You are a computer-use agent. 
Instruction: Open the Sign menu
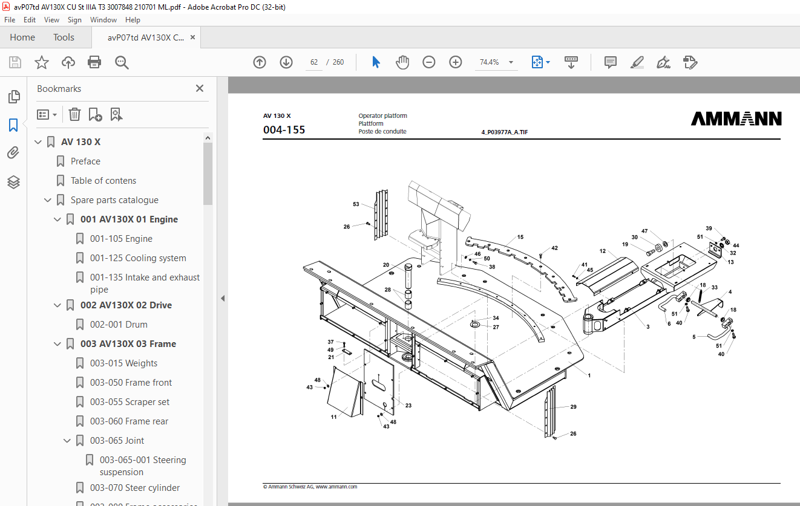74,20
